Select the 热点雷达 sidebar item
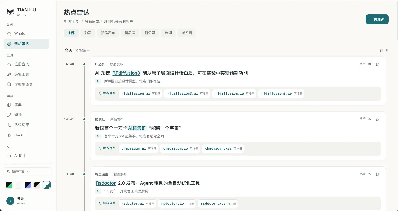 [x=26, y=44]
